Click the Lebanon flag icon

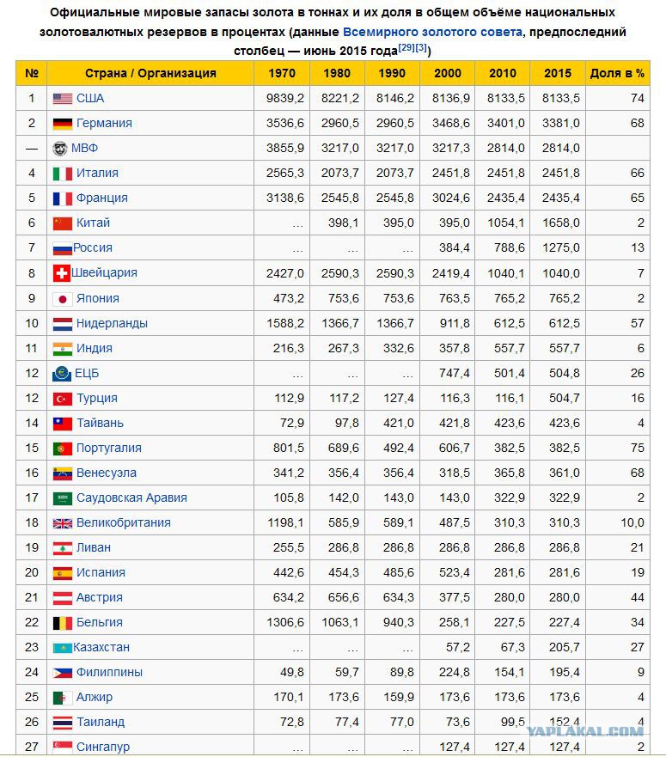point(62,548)
